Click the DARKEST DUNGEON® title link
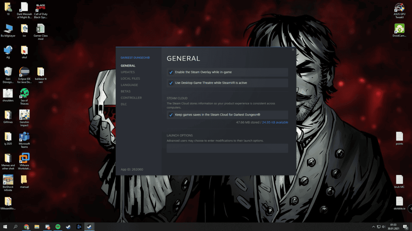The height and width of the screenshot is (231, 412). pyautogui.click(x=135, y=58)
